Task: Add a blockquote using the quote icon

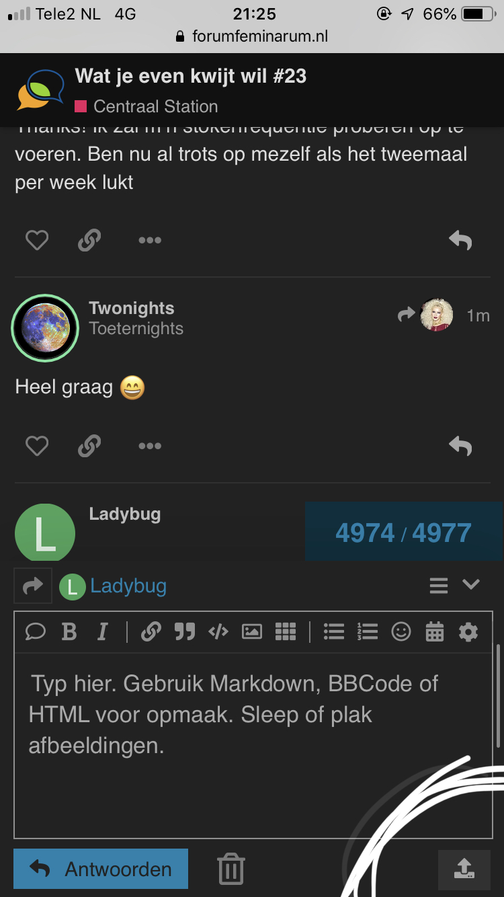Action: (x=184, y=632)
